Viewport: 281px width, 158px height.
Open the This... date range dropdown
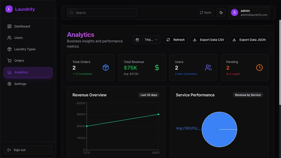(147, 40)
